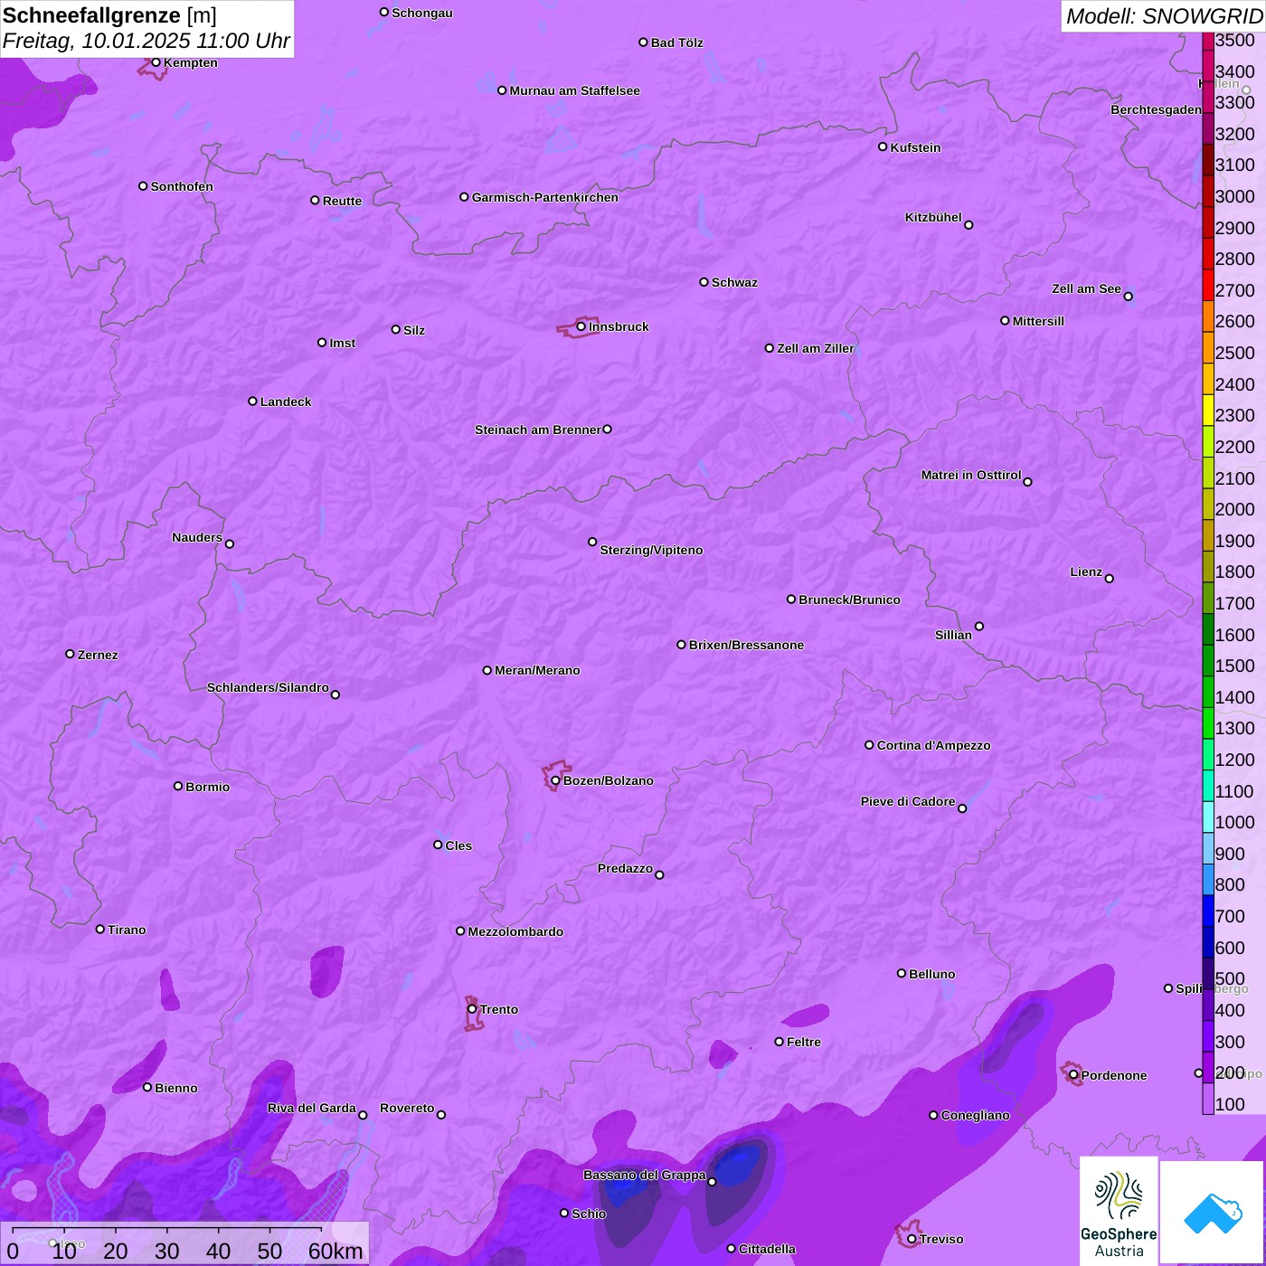Click the "Sterzing/Vipiteno" town label
This screenshot has height=1266, width=1266.
(651, 550)
